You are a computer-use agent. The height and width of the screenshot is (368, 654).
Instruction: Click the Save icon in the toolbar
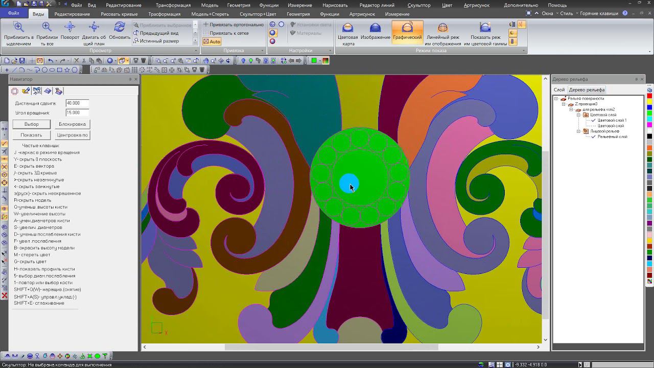(22, 61)
